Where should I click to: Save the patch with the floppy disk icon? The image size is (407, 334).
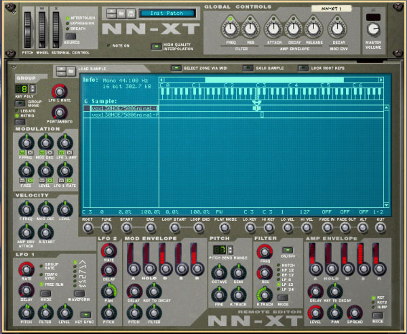131,14
